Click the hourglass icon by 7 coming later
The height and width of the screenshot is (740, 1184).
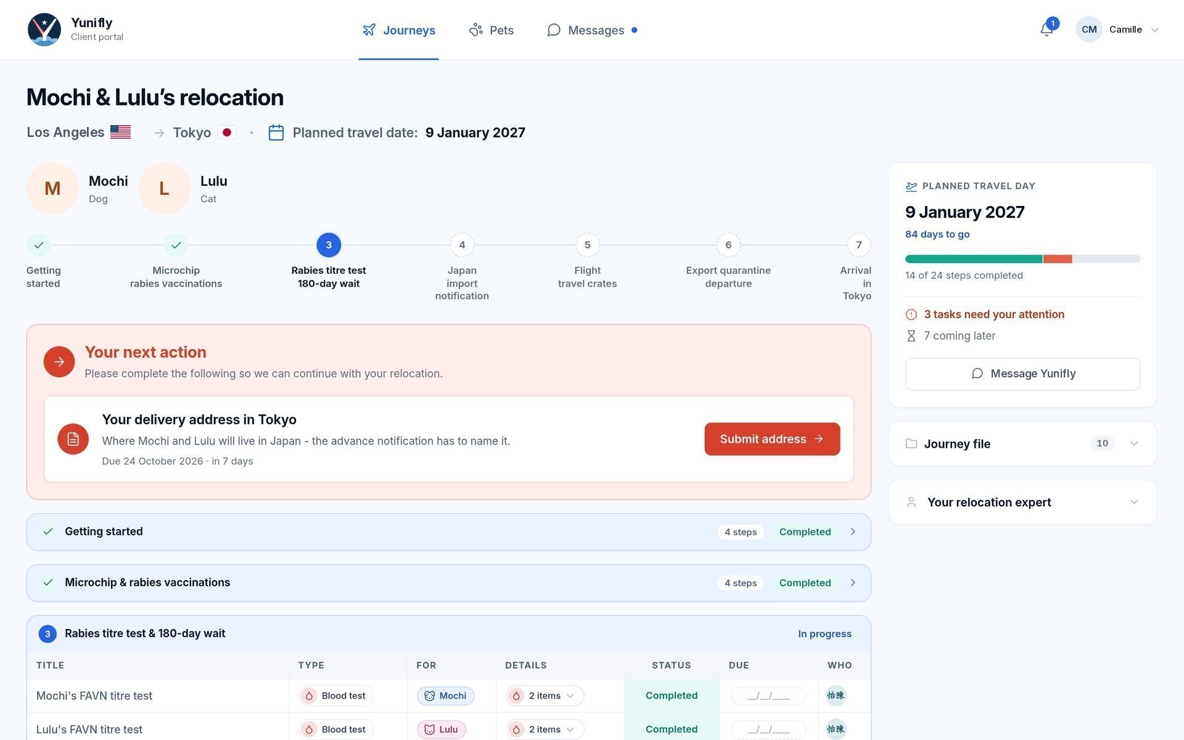click(911, 336)
